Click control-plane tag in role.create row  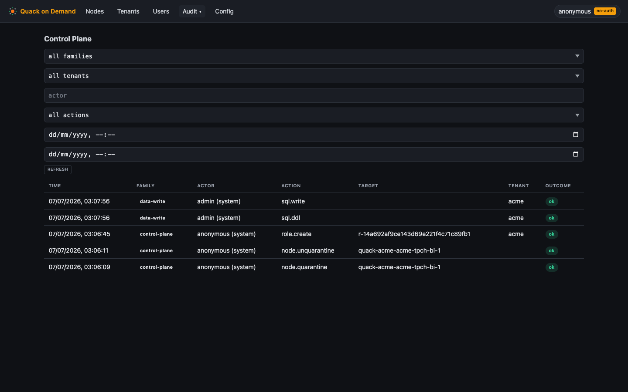(156, 234)
